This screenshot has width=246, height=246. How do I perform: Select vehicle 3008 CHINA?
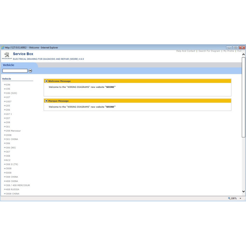click(x=13, y=194)
